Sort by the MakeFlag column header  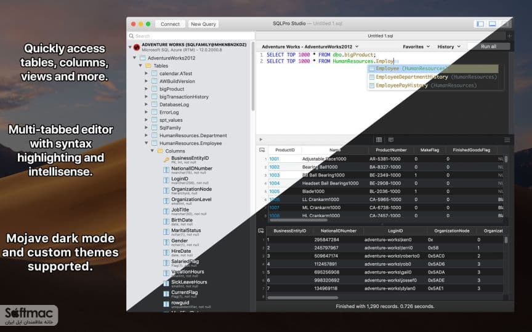pyautogui.click(x=430, y=150)
